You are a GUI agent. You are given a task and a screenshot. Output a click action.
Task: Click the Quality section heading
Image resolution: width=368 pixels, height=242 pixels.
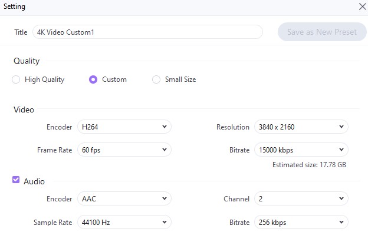pos(27,61)
